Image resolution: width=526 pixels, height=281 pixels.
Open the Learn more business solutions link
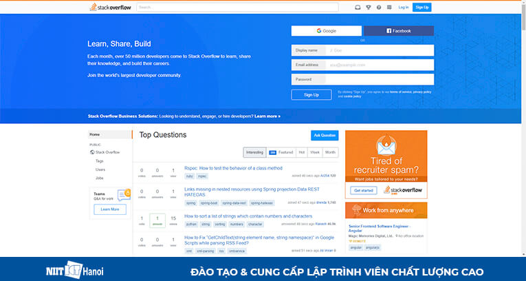click(x=267, y=116)
